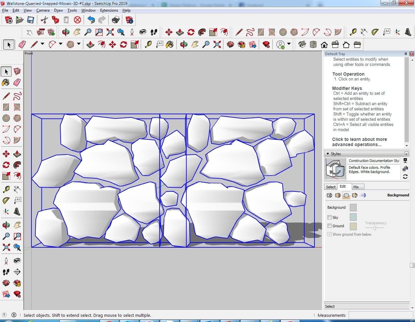Viewport: 415px width, 322px height.
Task: Click the Measurements input box
Action: [380, 315]
